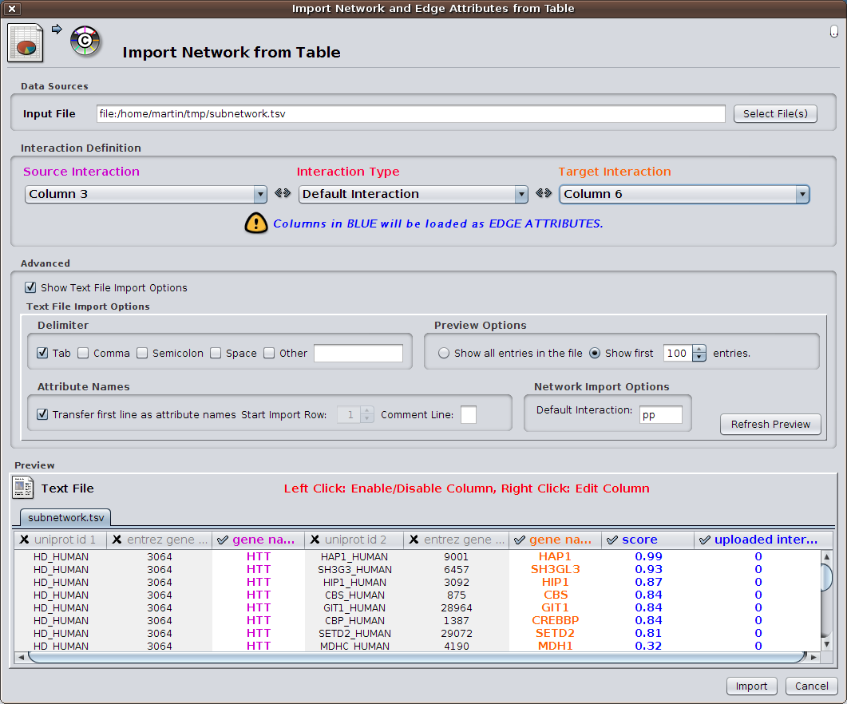Check the Other delimiter checkbox
Viewport: 847px width, 704px height.
(x=269, y=353)
